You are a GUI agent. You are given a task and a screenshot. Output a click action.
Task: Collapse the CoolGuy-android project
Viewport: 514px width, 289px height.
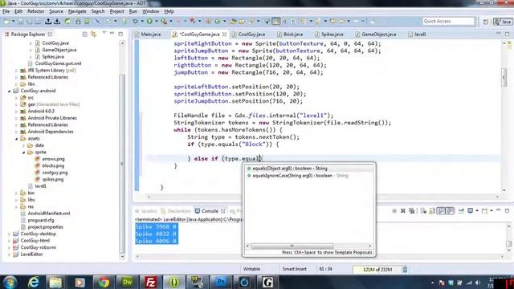(x=9, y=91)
